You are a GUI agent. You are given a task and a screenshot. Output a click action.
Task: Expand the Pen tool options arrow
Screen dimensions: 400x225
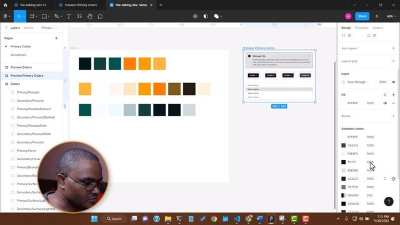point(61,16)
